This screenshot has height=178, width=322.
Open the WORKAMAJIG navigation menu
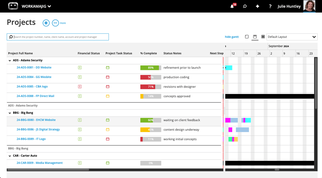pyautogui.click(x=36, y=6)
